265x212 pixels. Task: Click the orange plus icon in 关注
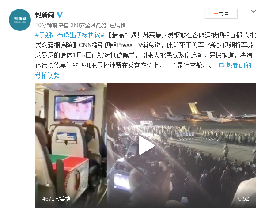216,13
